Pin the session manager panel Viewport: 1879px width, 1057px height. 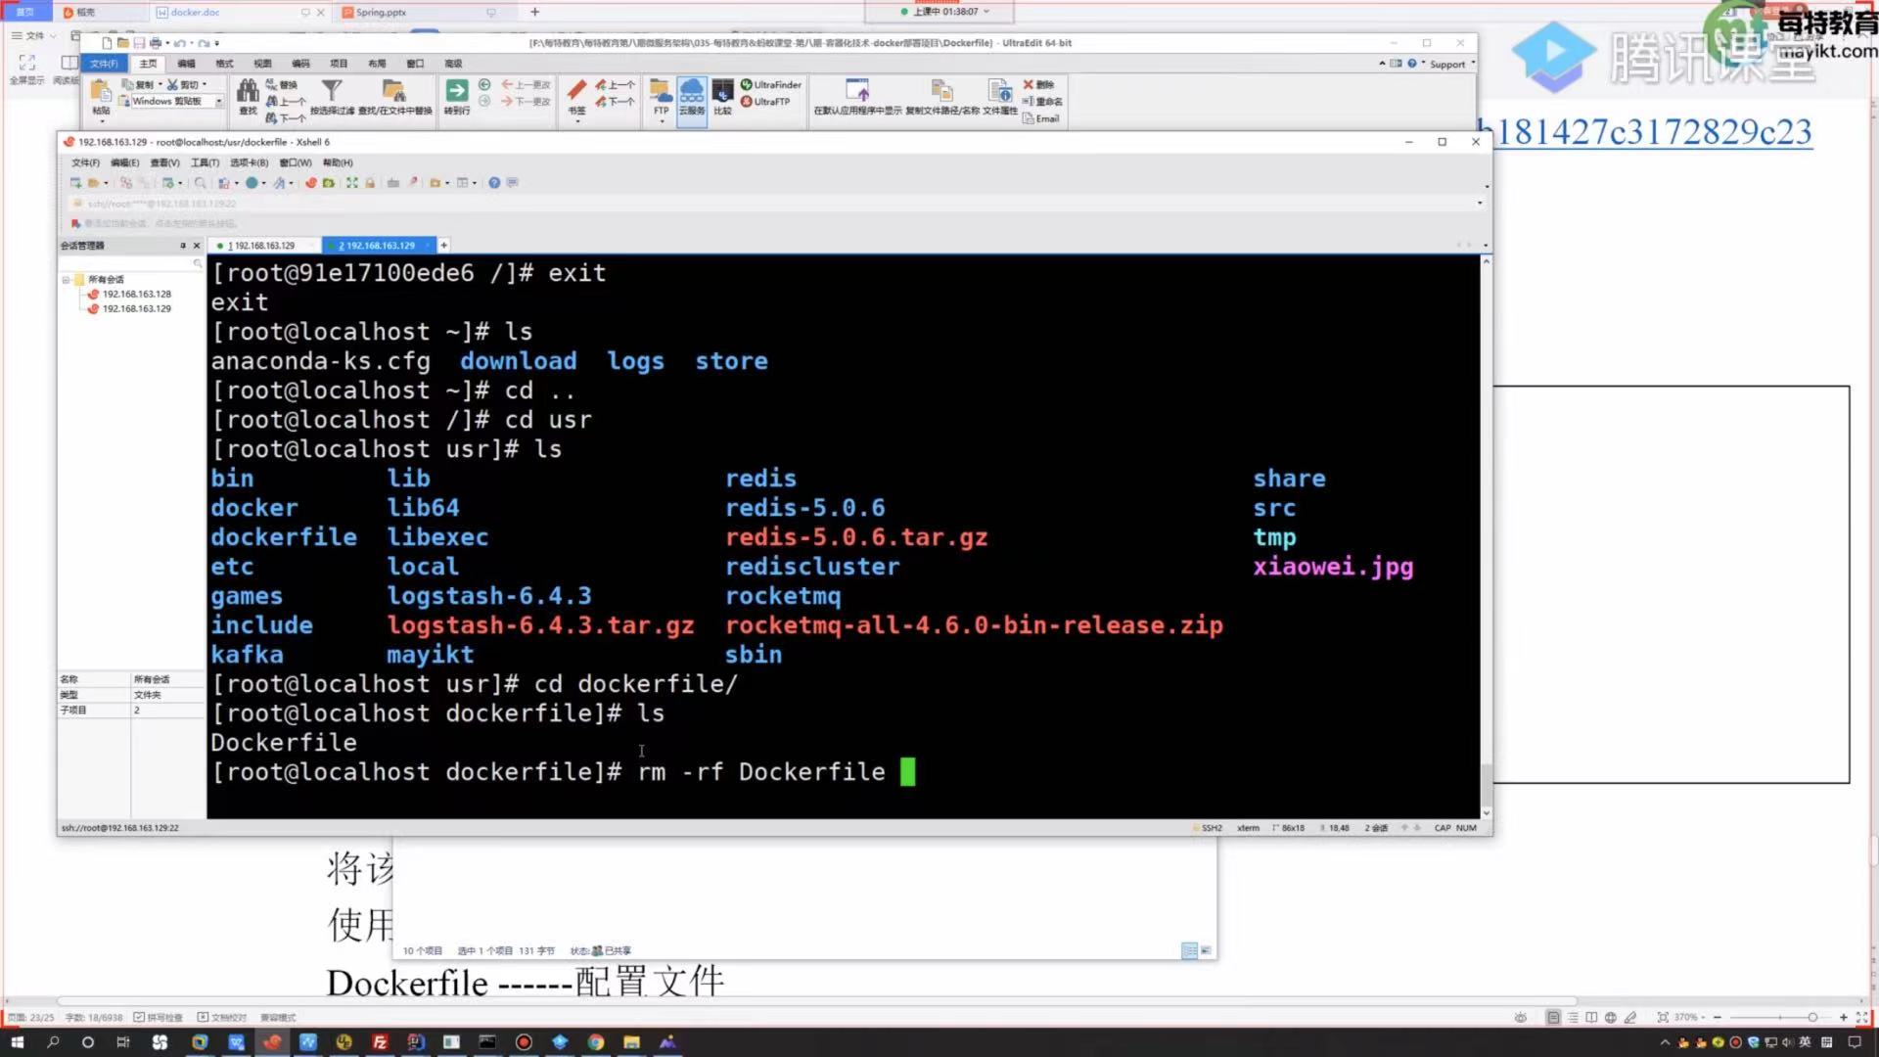[x=182, y=246]
